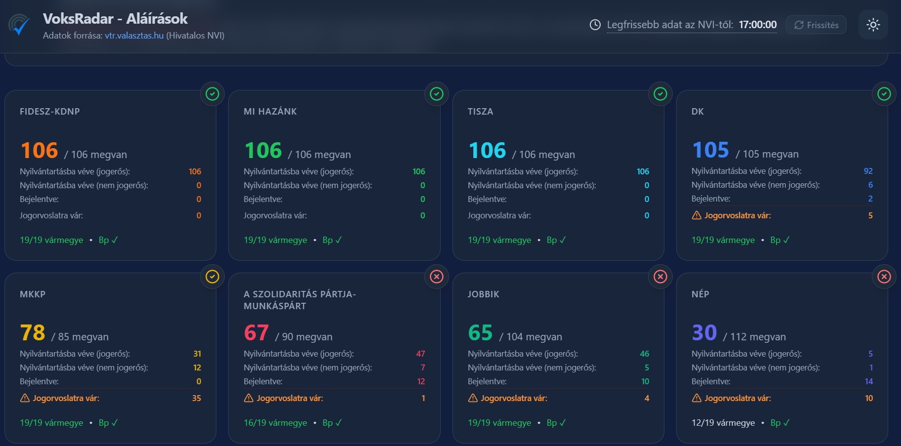Click '12/19 vármegye' in the NÉP card

tap(723, 423)
